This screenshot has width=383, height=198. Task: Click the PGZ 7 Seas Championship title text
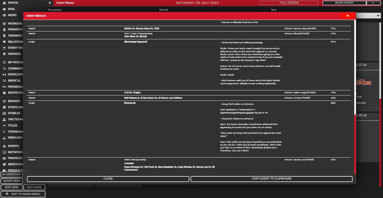tap(139, 33)
